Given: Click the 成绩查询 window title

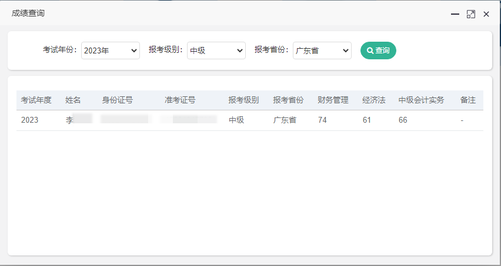Looking at the screenshot, I should [28, 13].
